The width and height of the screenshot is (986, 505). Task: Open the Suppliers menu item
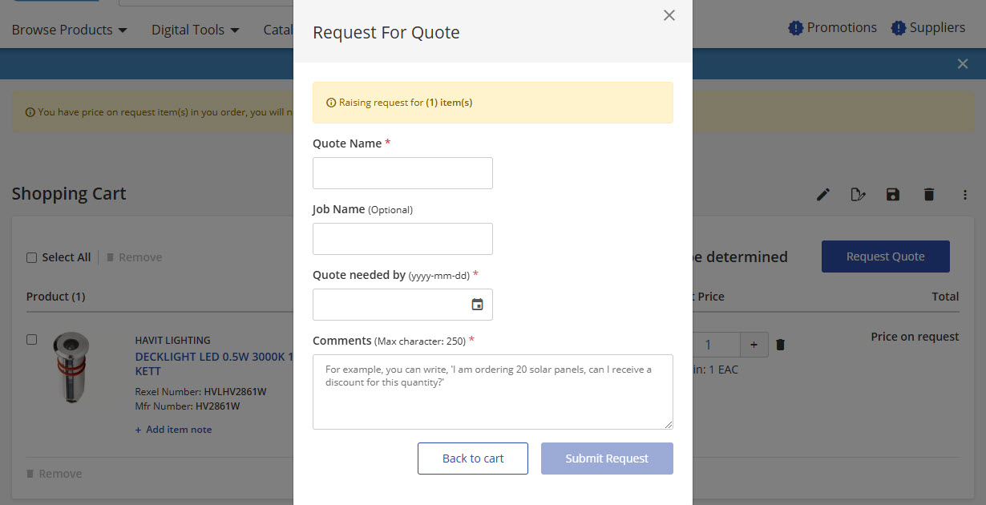coord(928,28)
